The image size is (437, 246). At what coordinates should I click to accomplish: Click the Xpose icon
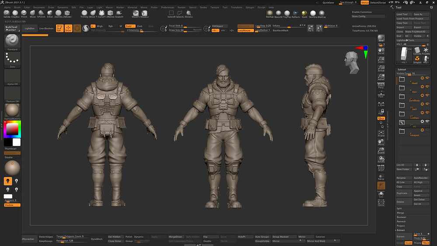tap(381, 202)
